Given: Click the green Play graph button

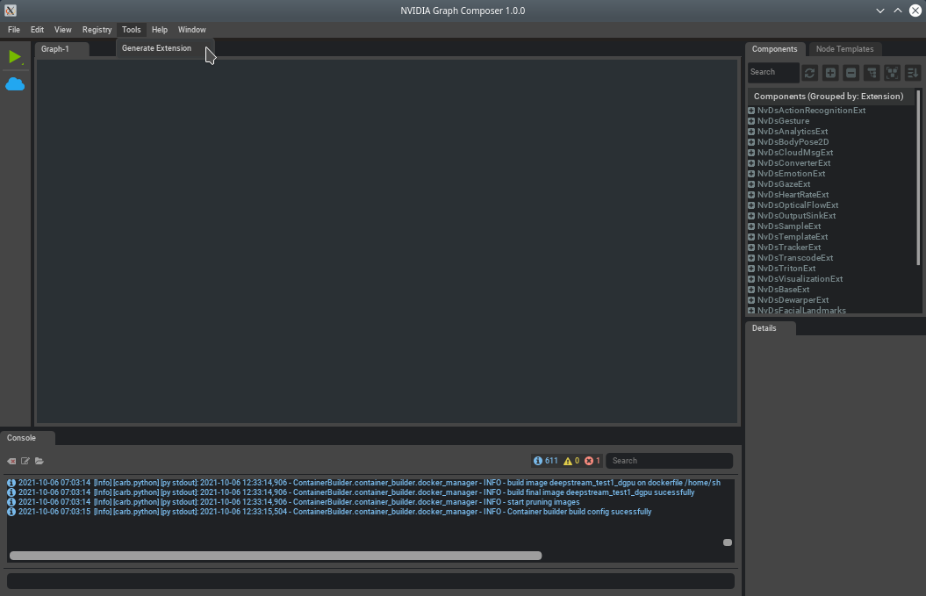Looking at the screenshot, I should click(15, 57).
